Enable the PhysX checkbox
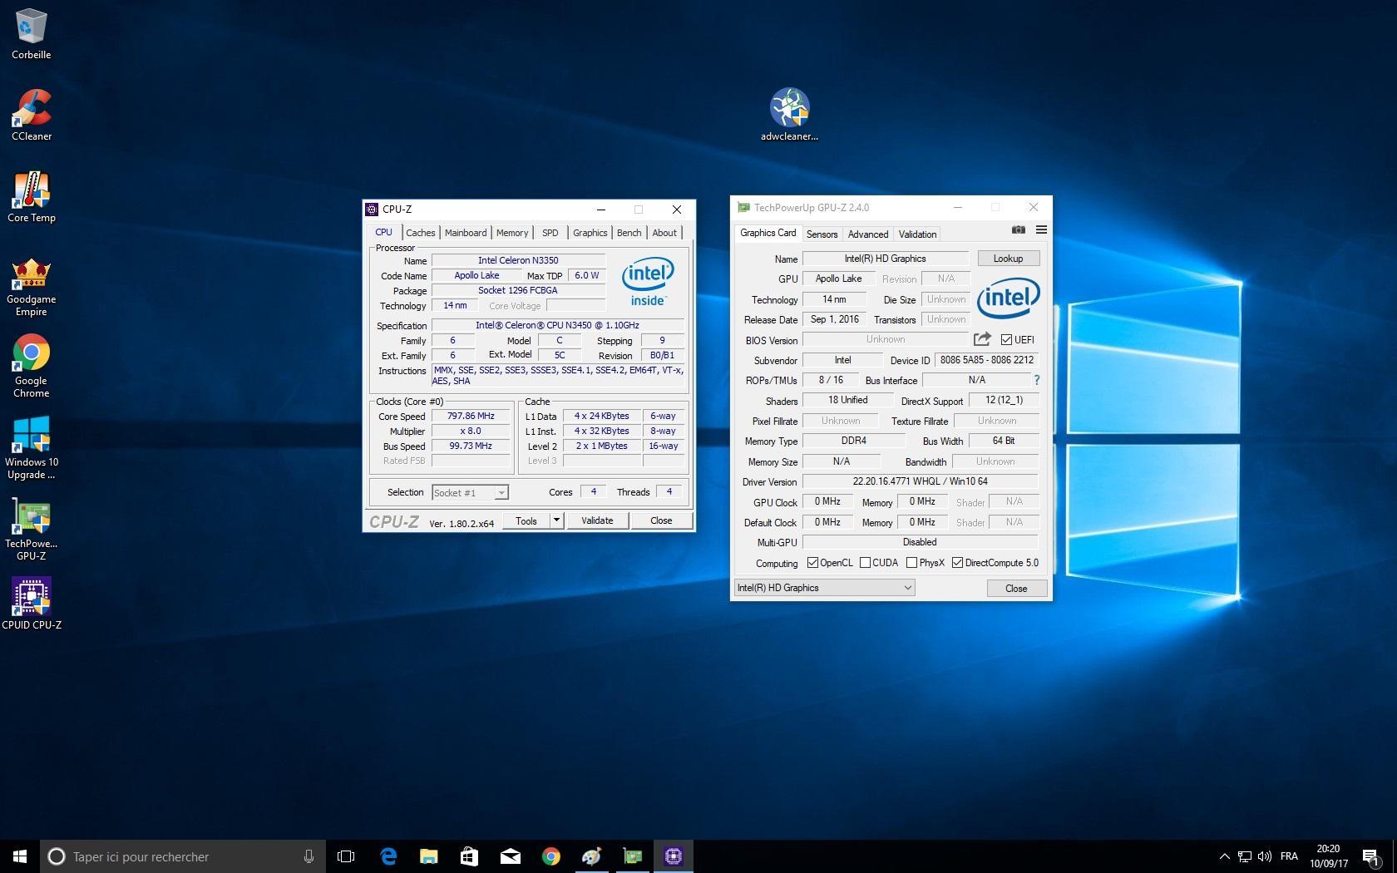The width and height of the screenshot is (1397, 873). (x=911, y=563)
